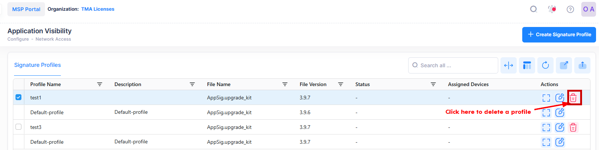
Task: Switch to Signature Profiles tab
Action: point(37,65)
